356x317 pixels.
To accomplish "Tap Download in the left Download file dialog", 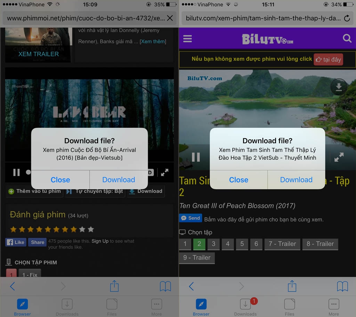I will click(119, 180).
